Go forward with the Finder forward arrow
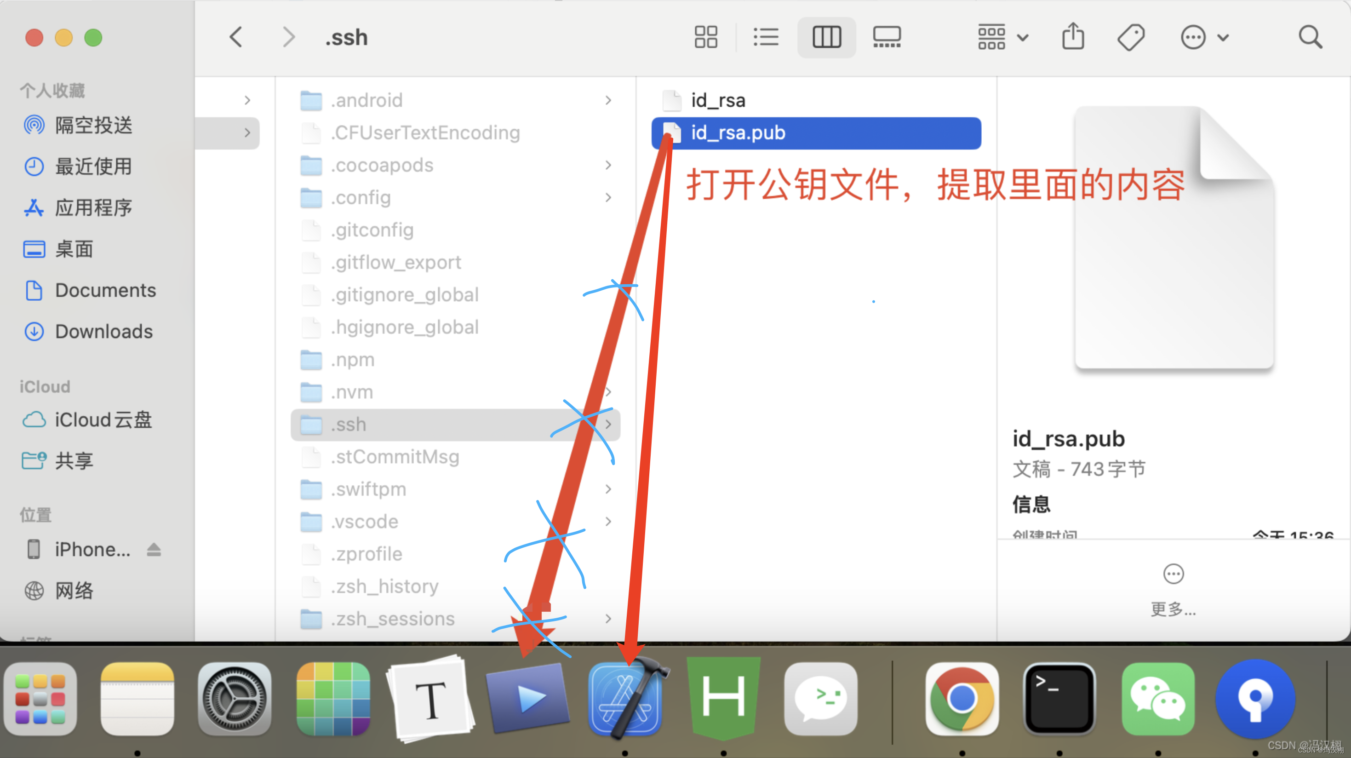The height and width of the screenshot is (758, 1351). [x=288, y=37]
